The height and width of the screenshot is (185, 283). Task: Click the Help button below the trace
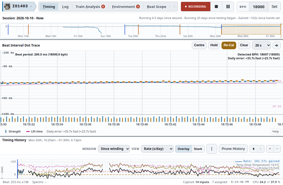tap(275, 131)
